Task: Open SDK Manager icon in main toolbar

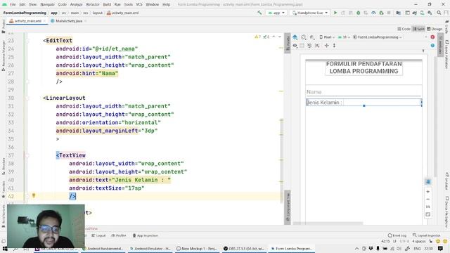Action: click(x=430, y=13)
